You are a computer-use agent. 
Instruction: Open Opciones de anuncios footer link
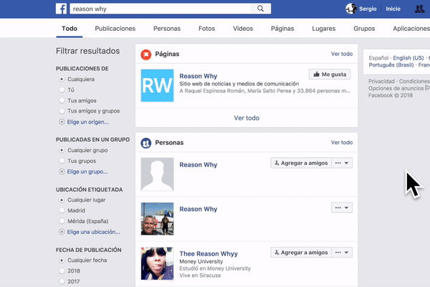point(396,88)
